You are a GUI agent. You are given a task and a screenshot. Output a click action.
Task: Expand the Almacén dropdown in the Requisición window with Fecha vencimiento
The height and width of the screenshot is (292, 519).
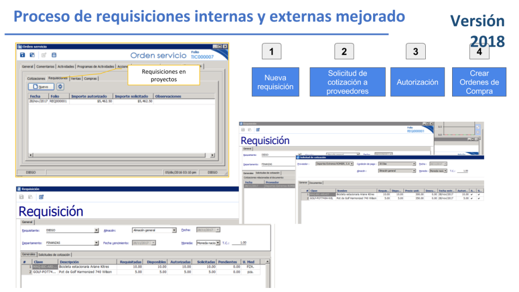[174, 231]
